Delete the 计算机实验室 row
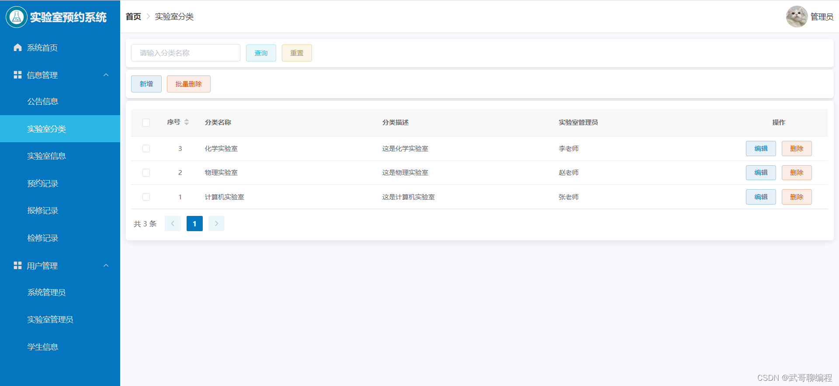The image size is (839, 386). tap(797, 197)
